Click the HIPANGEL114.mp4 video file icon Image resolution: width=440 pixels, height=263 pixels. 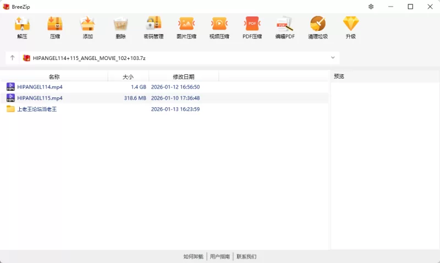coord(10,87)
